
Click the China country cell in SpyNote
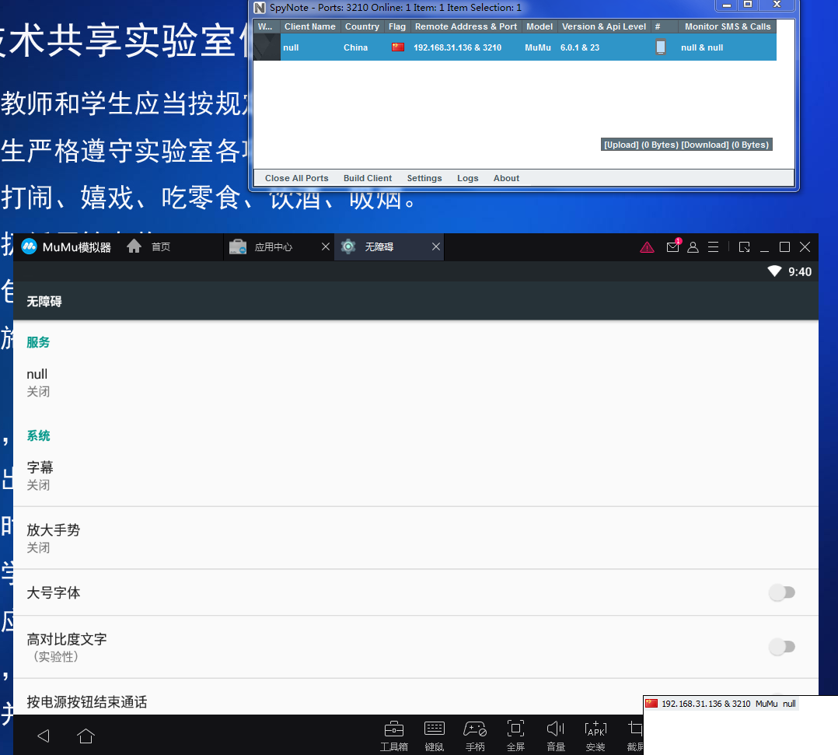(x=355, y=47)
